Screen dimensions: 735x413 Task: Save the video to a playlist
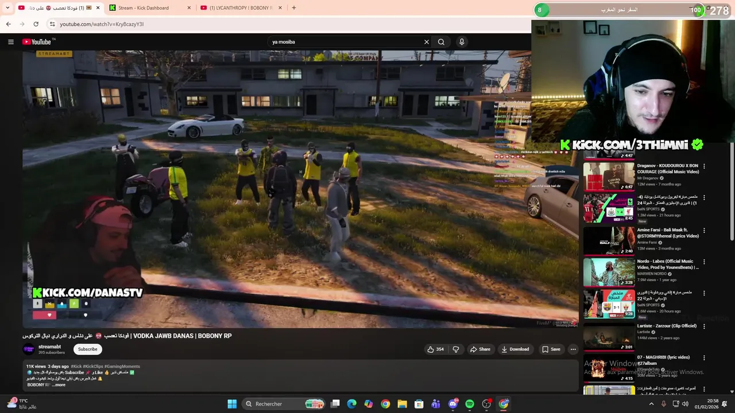(551, 349)
